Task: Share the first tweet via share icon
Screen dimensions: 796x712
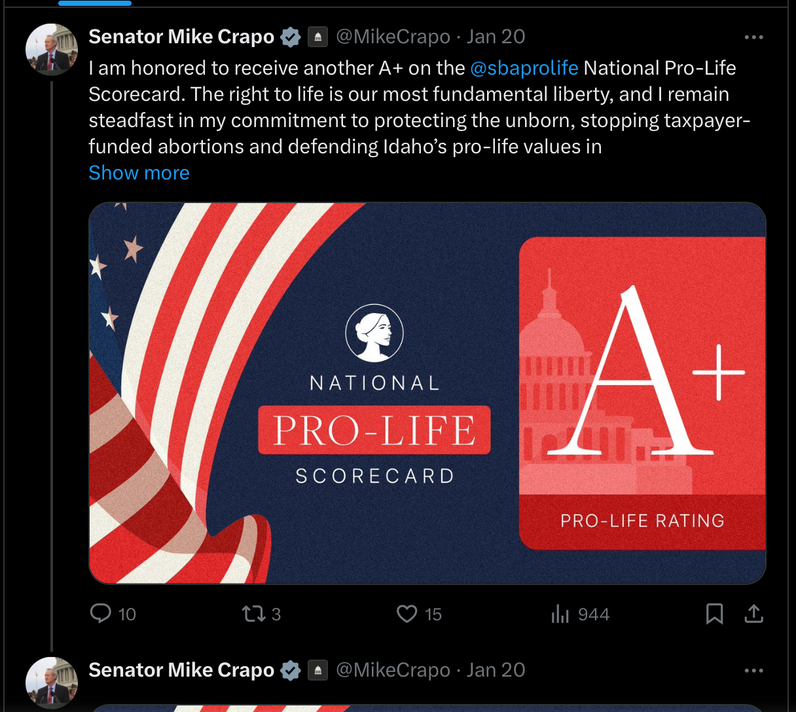Action: point(753,614)
